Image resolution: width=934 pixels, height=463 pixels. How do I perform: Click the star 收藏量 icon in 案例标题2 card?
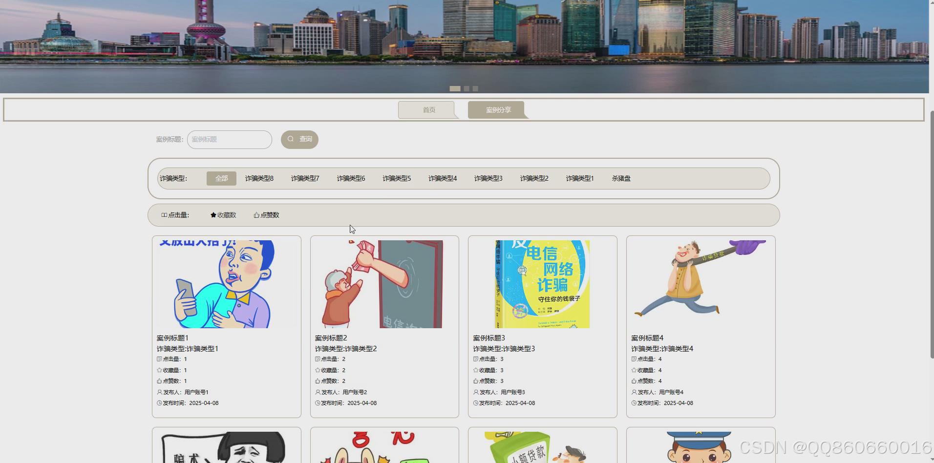click(x=318, y=370)
